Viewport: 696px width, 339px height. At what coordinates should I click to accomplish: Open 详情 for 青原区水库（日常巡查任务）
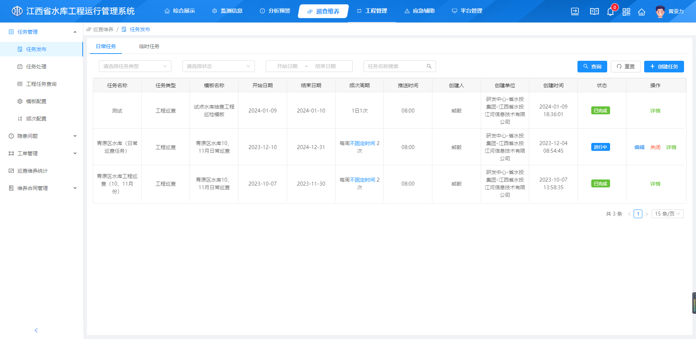point(671,147)
